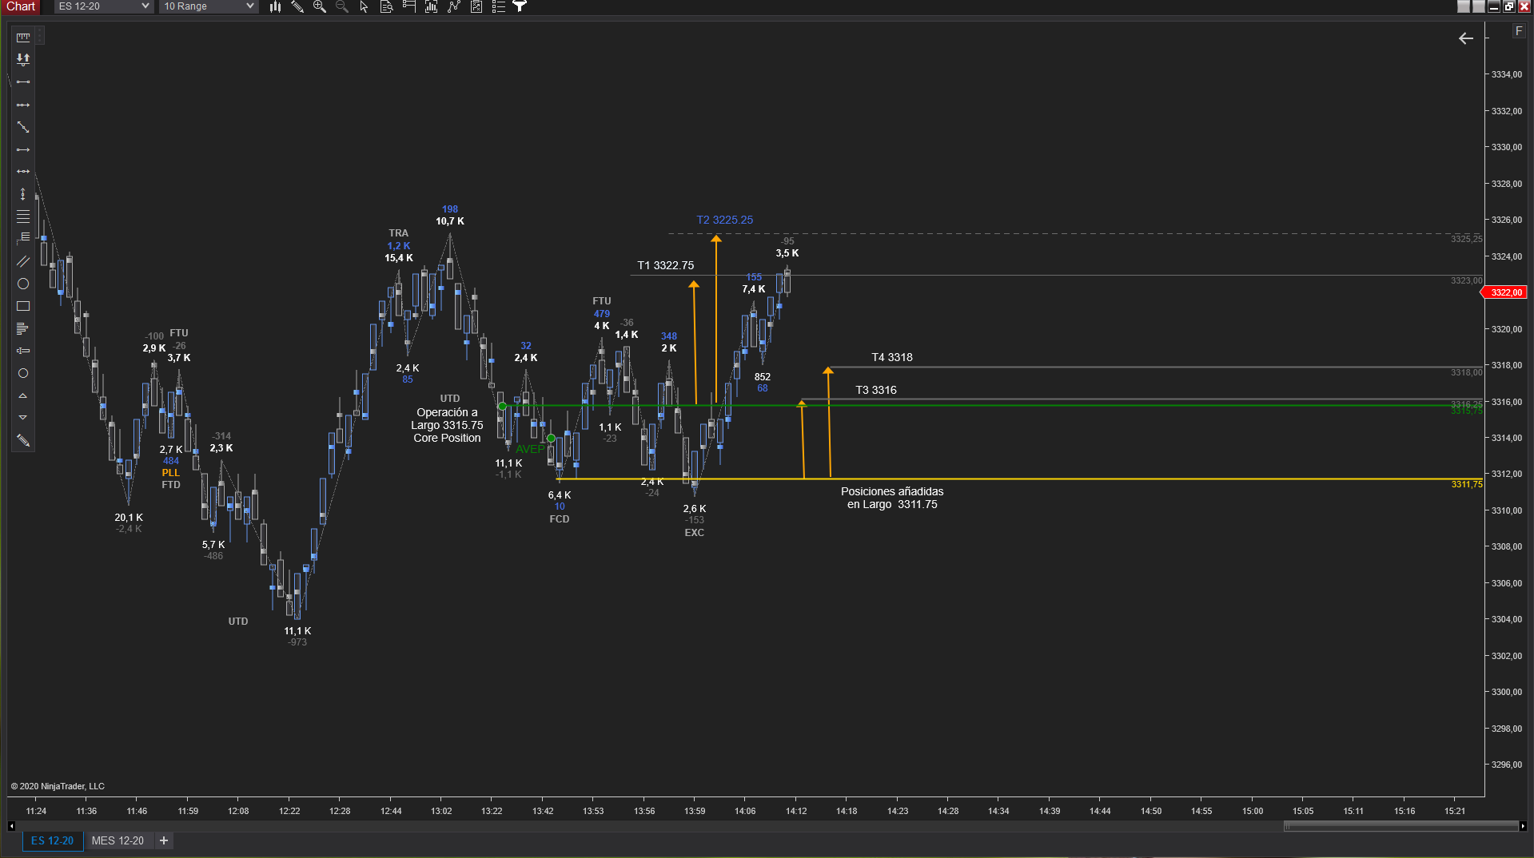This screenshot has width=1534, height=858.
Task: Expand the 10 Range interval dropdown
Action: tap(249, 6)
